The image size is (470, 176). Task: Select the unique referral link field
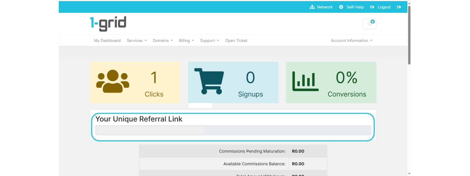(233, 130)
